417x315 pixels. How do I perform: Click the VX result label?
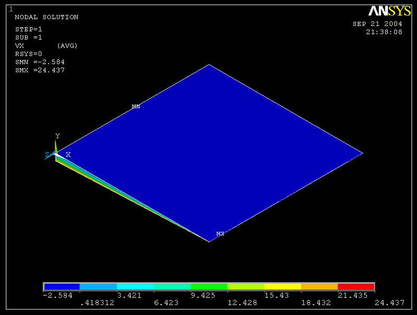tap(19, 46)
